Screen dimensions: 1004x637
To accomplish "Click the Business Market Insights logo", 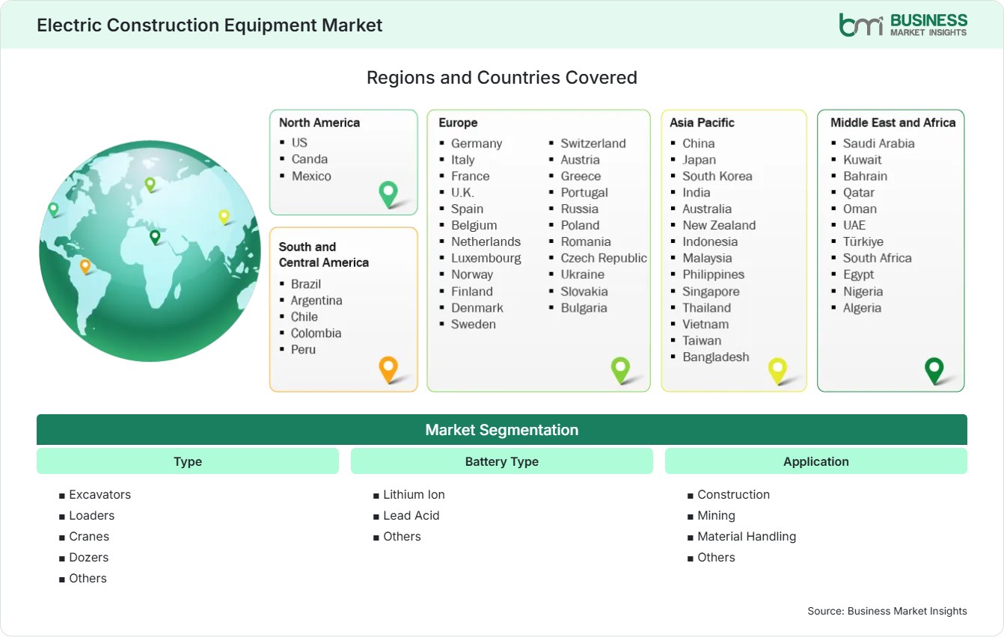I will click(x=903, y=24).
